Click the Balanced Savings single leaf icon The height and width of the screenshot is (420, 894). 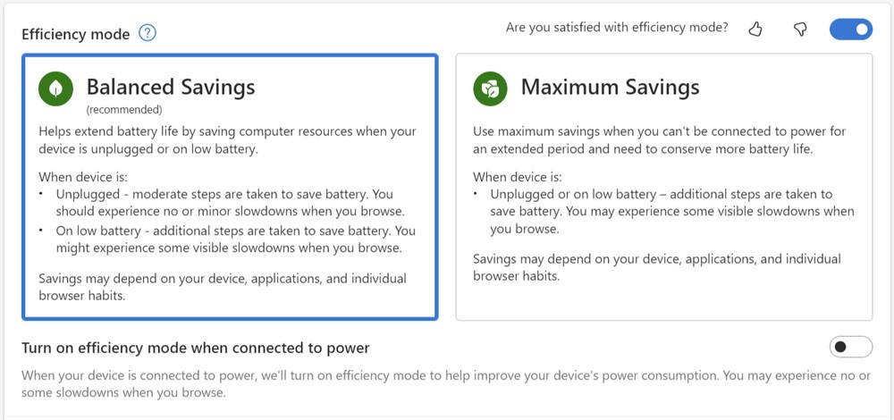coord(55,88)
